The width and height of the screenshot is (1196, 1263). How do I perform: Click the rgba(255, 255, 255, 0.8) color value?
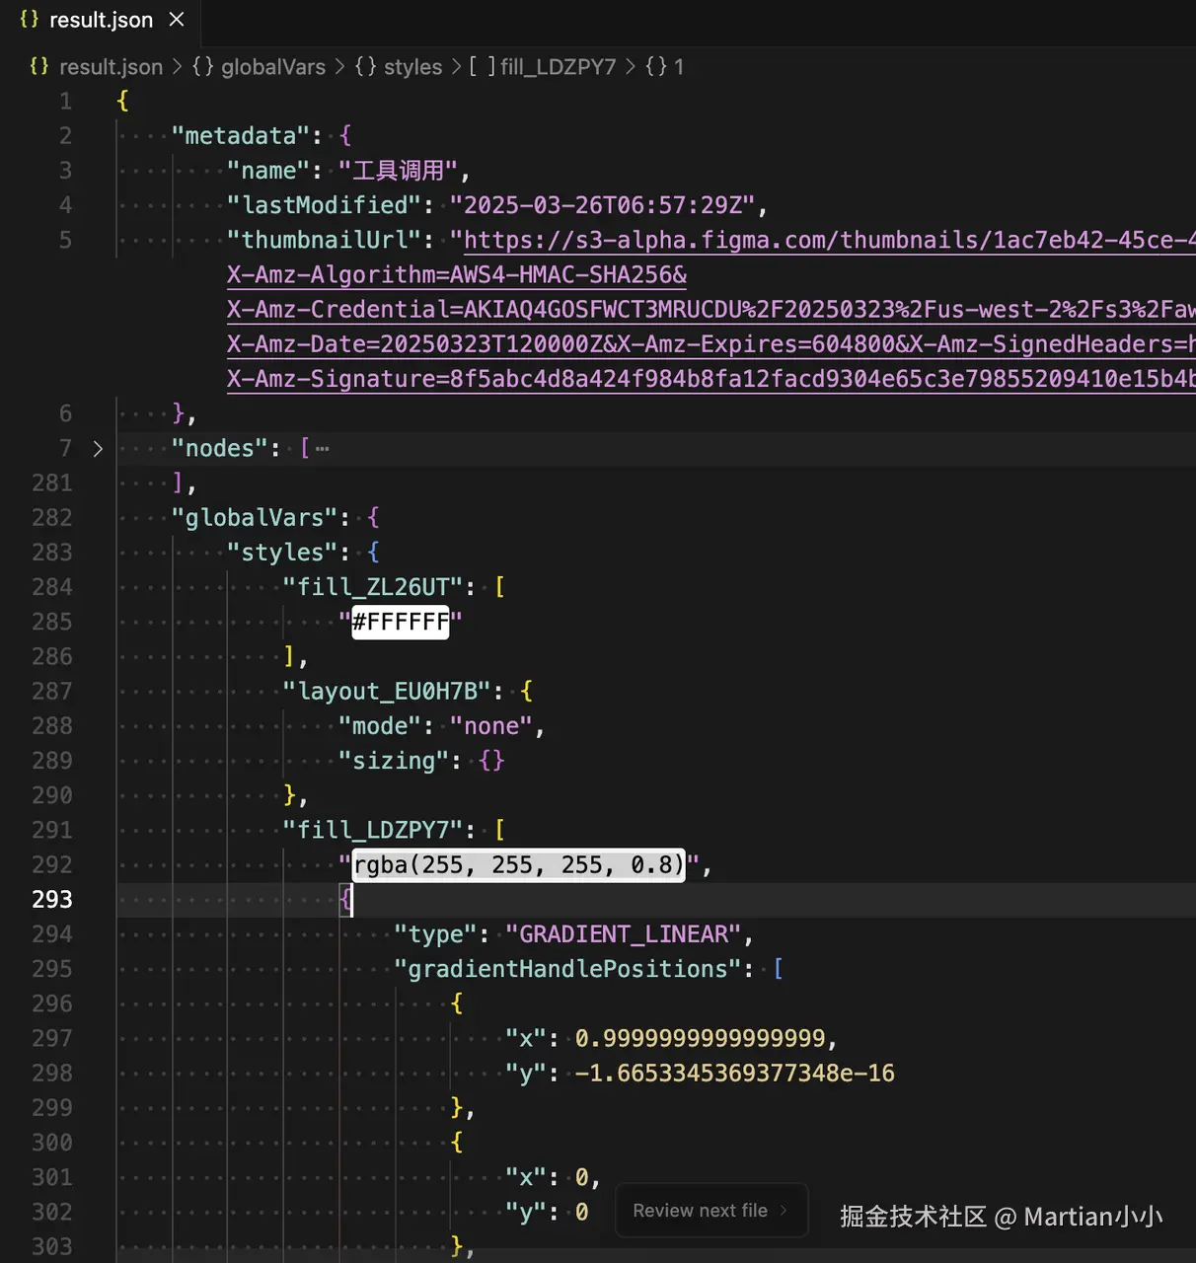(x=518, y=865)
